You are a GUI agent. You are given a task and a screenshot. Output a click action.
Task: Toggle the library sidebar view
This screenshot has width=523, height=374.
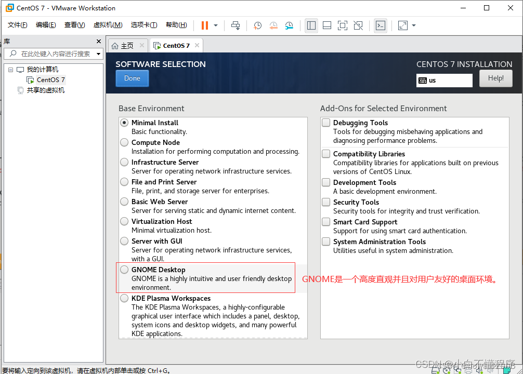point(311,25)
